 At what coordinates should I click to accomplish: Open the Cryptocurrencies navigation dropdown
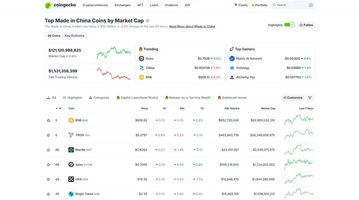click(95, 5)
